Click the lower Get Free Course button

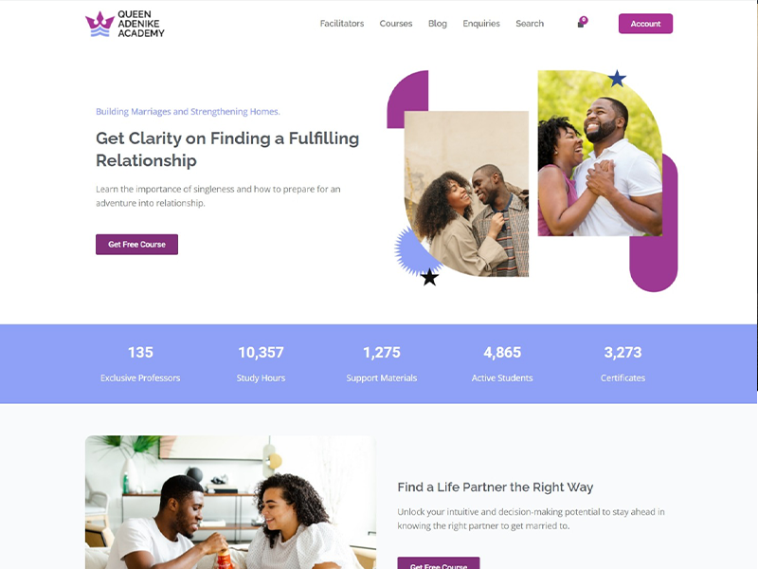[x=439, y=563]
